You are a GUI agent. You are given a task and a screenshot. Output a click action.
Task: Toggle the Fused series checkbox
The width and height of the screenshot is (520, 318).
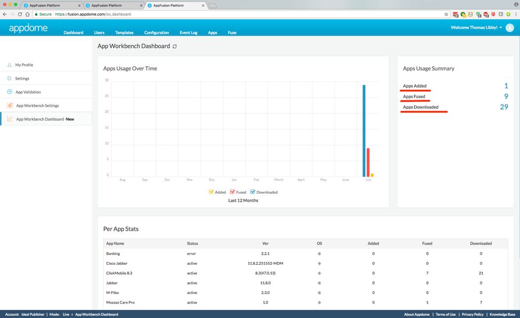coord(232,192)
